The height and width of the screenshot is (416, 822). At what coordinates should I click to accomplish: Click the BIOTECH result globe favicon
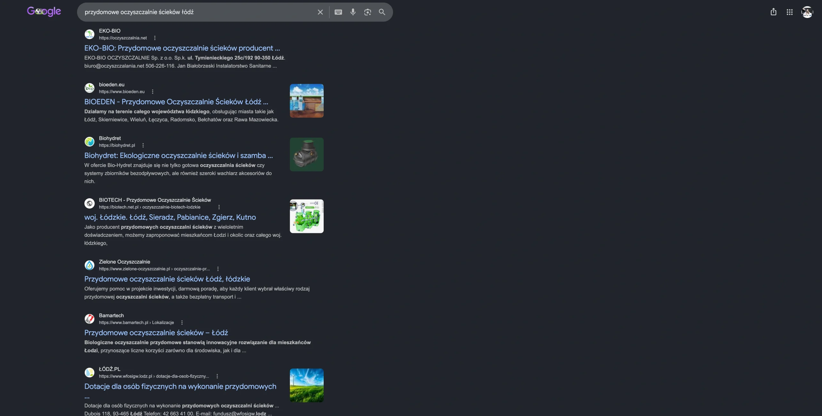[x=90, y=203]
